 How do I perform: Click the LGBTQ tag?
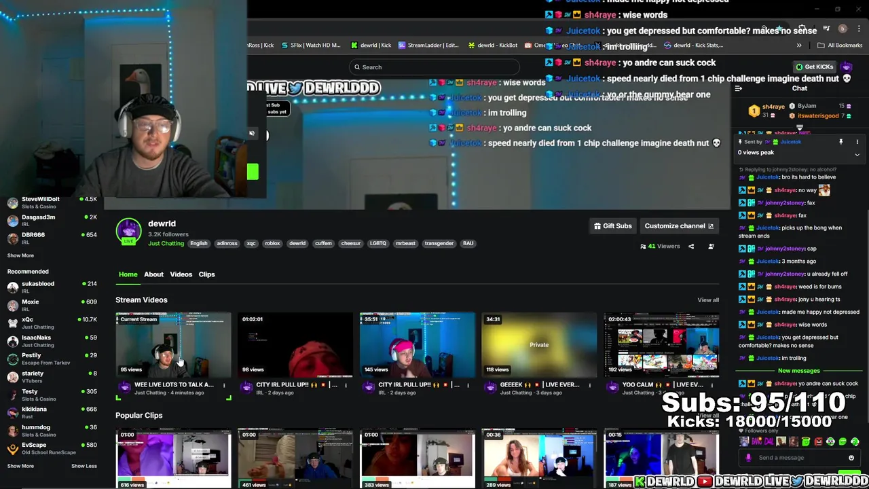point(378,244)
